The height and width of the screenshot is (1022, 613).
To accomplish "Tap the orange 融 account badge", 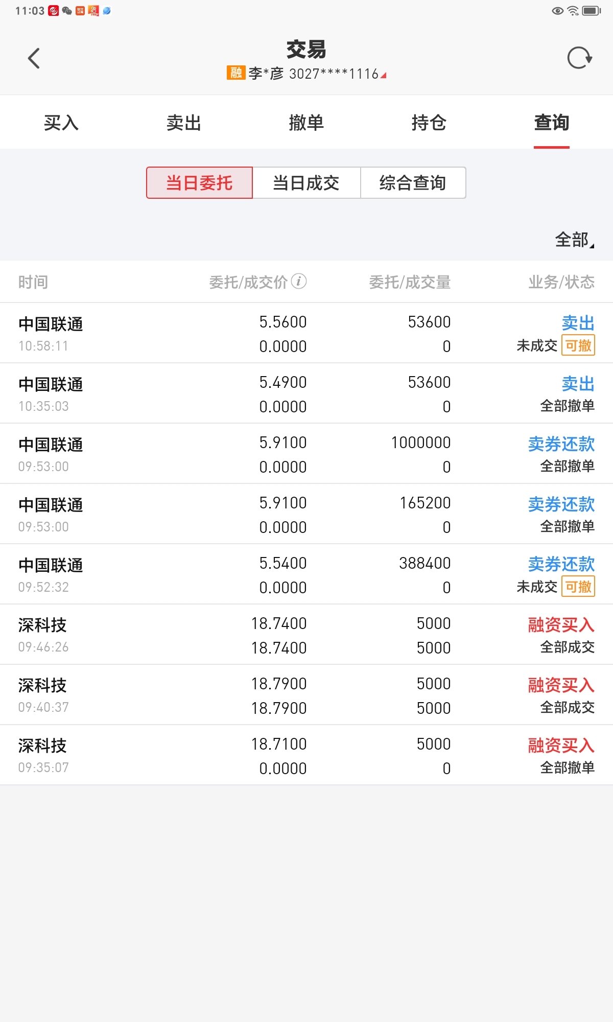I will tap(236, 73).
